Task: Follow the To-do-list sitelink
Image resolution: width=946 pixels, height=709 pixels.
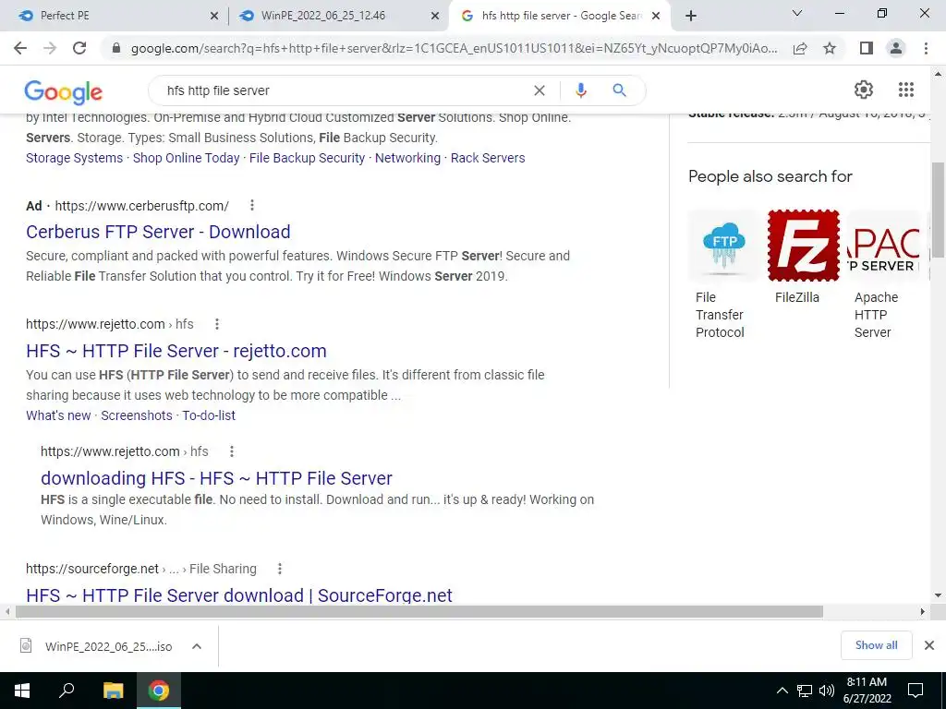Action: (x=209, y=416)
